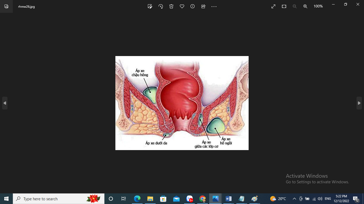Screen dimensions: 364x204
Task: Click the anatomical diagram image
Action: pos(182,103)
